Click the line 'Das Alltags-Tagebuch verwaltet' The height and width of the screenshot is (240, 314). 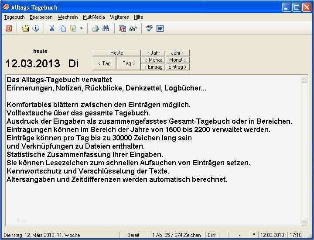pyautogui.click(x=59, y=80)
